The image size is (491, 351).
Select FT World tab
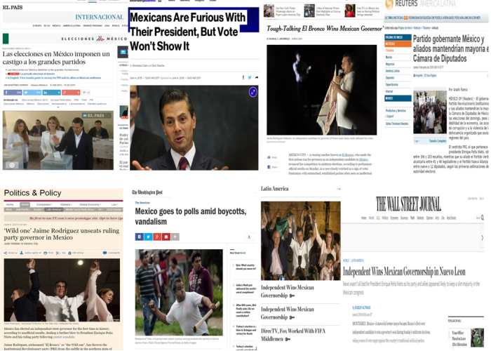tap(25, 204)
